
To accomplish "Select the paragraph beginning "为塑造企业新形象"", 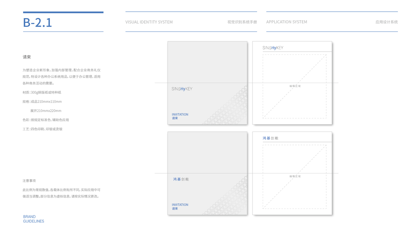I will coord(61,77).
